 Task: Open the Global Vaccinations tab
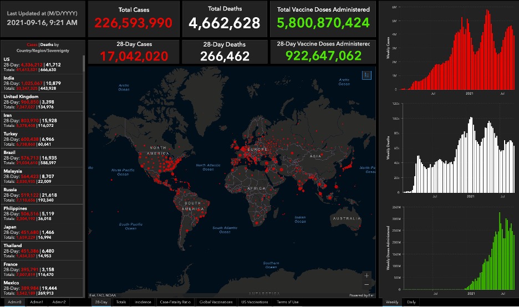(x=216, y=302)
